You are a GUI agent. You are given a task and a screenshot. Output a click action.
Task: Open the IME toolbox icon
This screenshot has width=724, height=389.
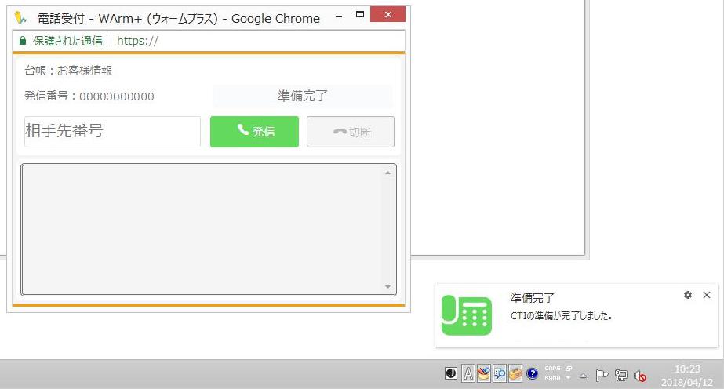point(515,373)
